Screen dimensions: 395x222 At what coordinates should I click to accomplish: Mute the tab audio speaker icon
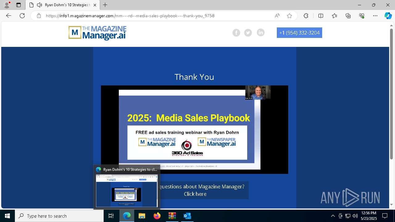(39, 5)
